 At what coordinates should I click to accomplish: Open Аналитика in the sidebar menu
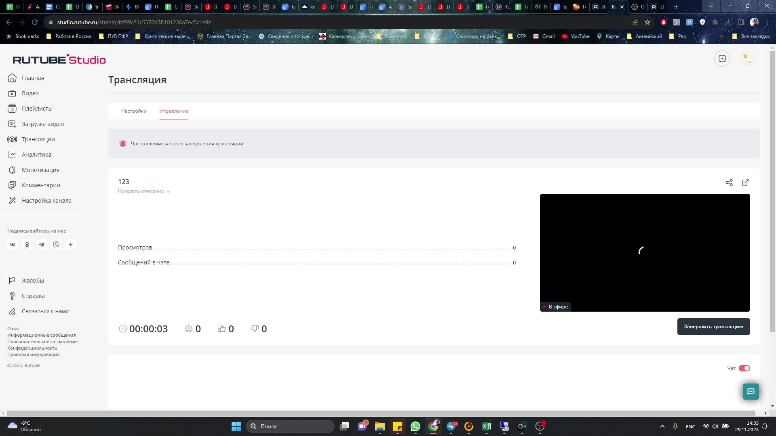click(36, 155)
